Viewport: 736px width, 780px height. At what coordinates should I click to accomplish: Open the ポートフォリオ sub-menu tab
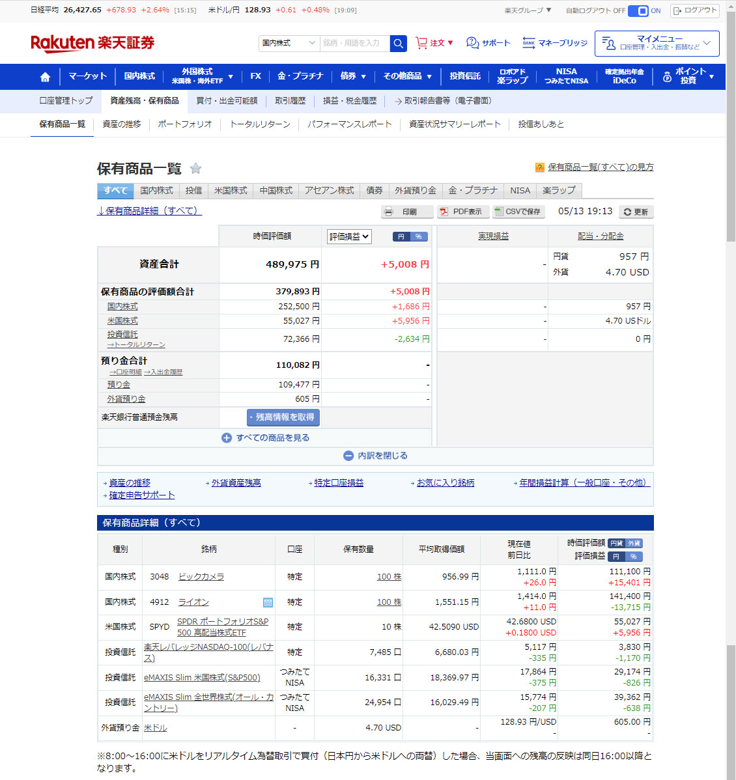(185, 124)
